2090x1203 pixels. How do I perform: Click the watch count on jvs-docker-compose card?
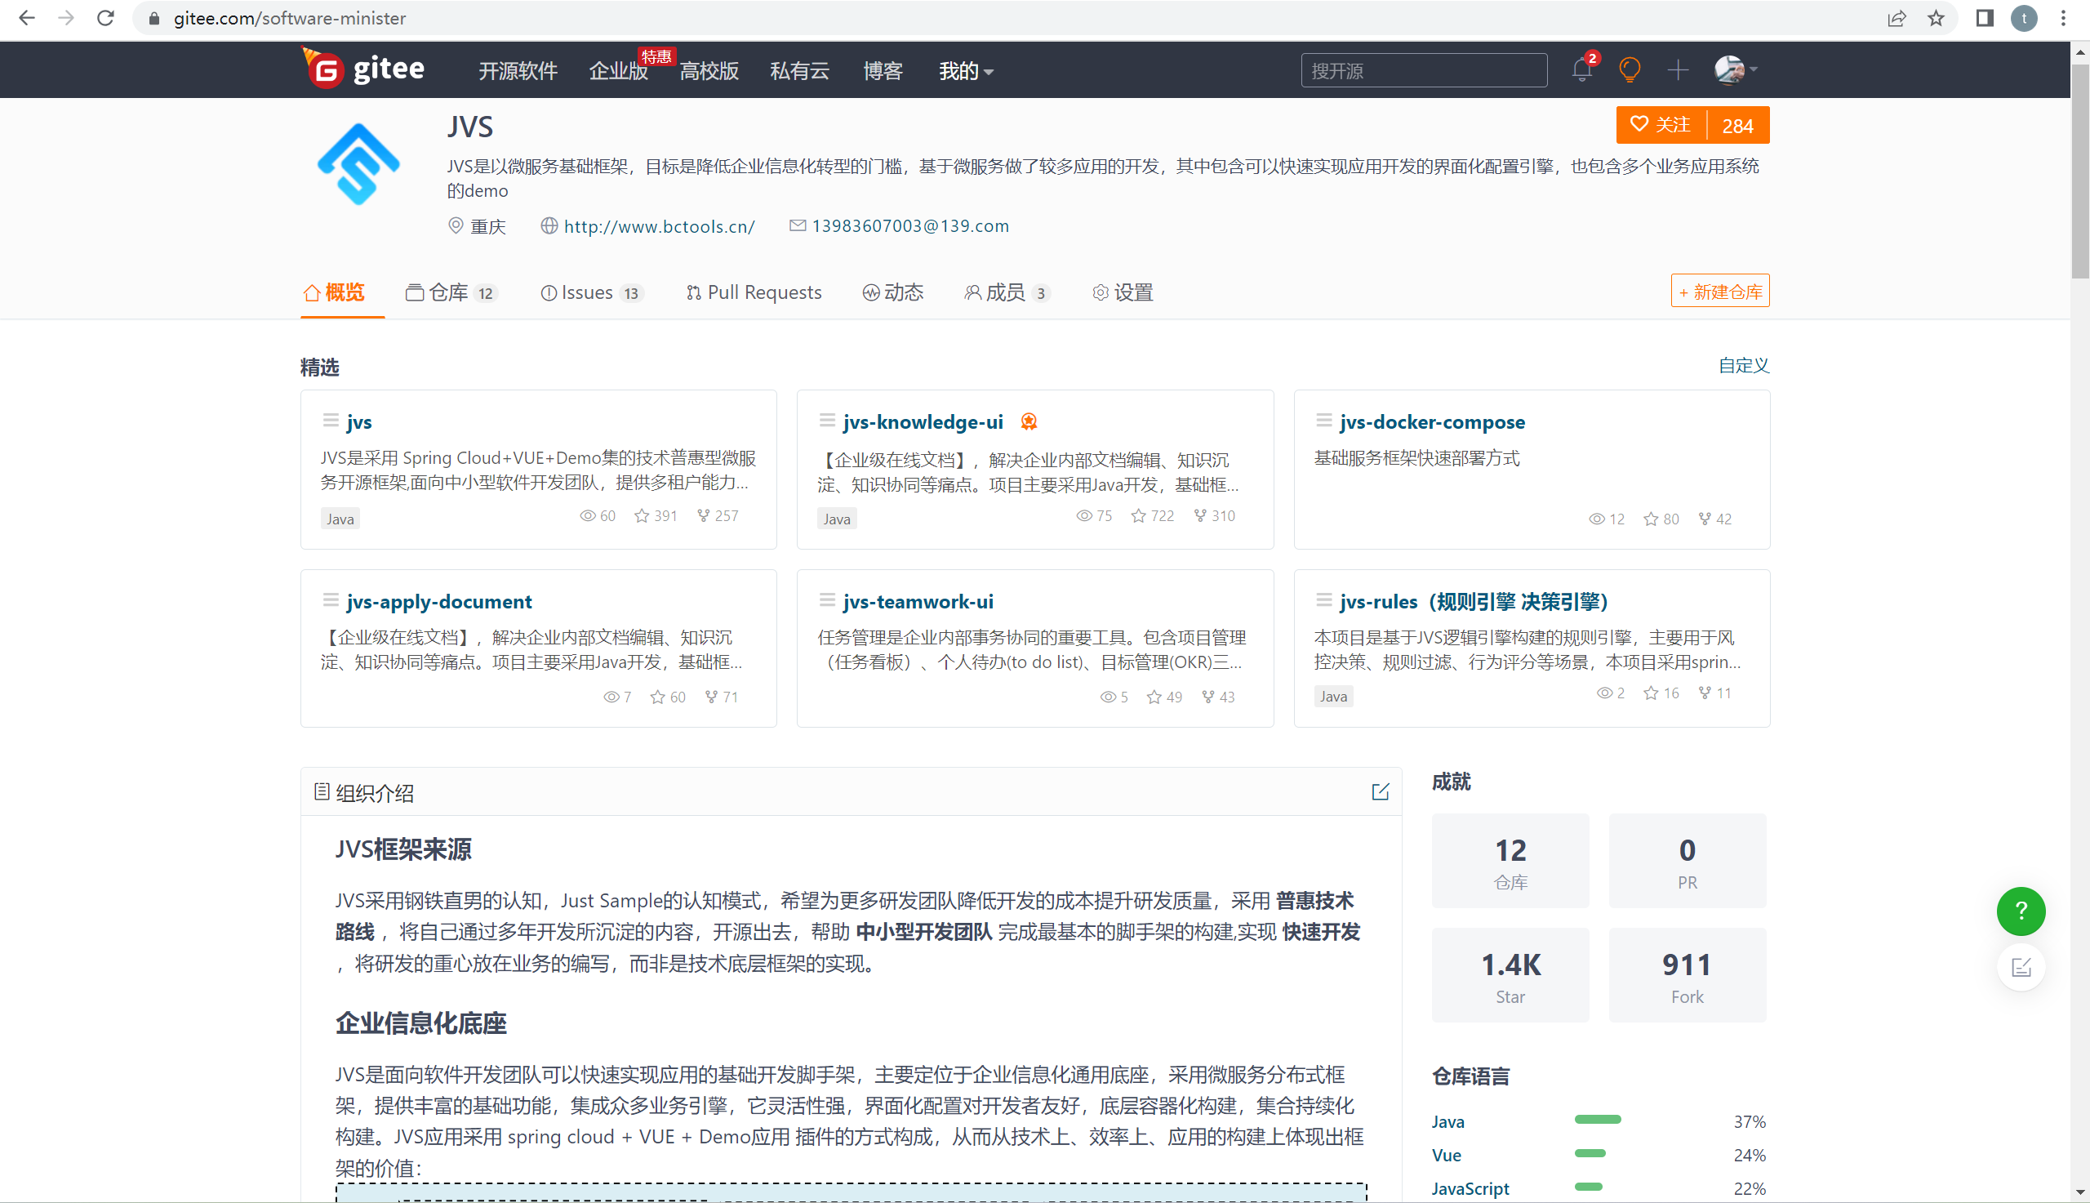pyautogui.click(x=1606, y=519)
